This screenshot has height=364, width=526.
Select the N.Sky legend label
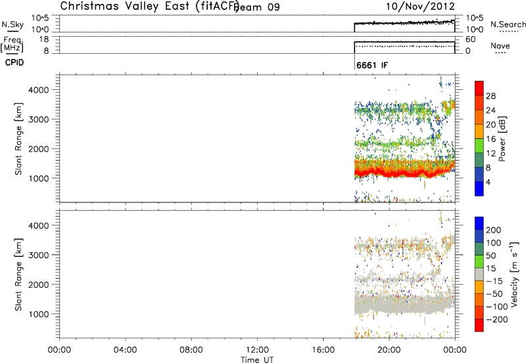(x=12, y=24)
